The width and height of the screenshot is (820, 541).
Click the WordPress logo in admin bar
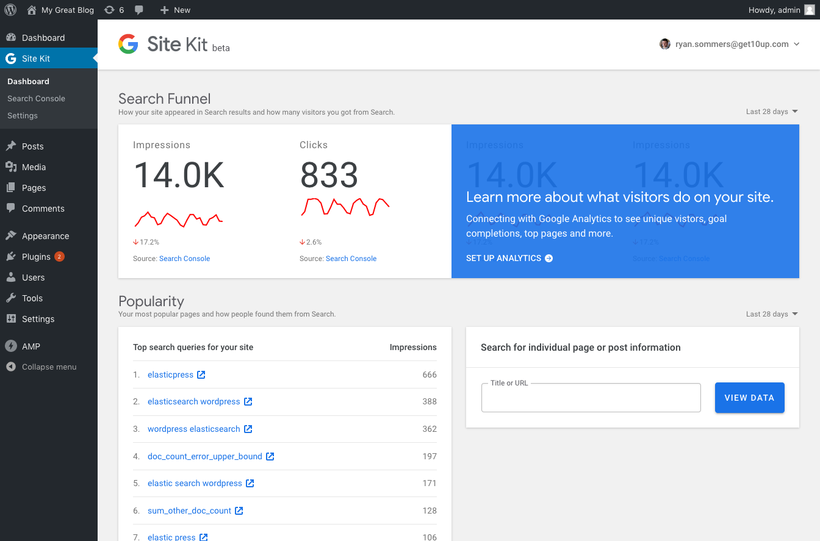[10, 10]
